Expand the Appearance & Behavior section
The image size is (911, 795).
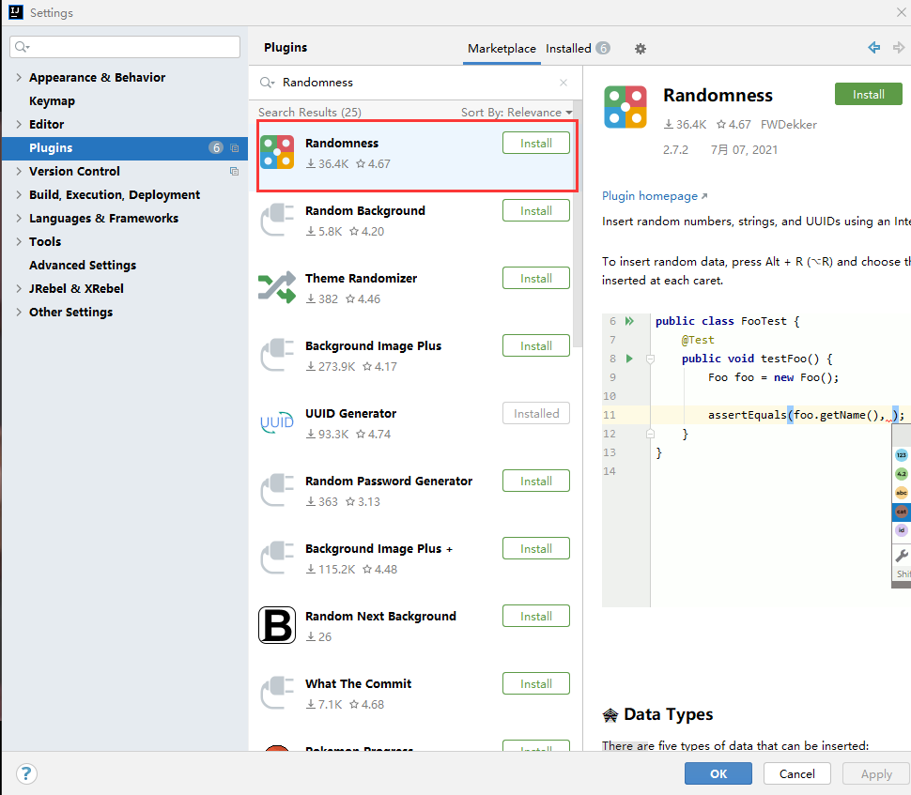pos(19,77)
